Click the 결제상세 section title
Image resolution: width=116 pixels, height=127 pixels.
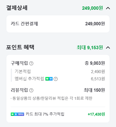click(17, 8)
